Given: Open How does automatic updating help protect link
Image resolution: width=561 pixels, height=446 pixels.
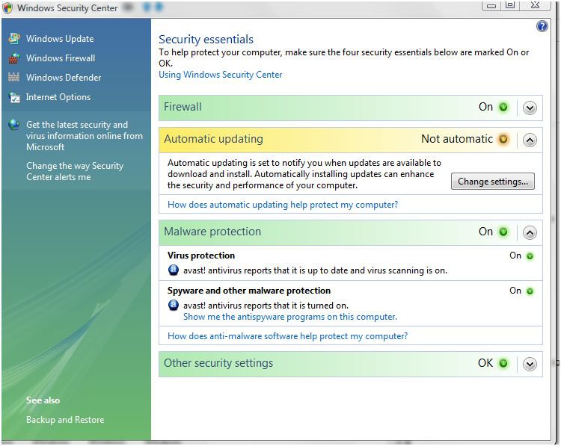Looking at the screenshot, I should click(283, 205).
